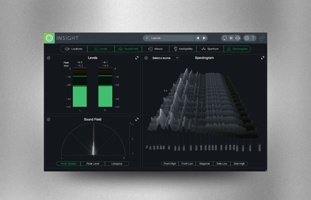The width and height of the screenshot is (311, 200).
Task: Click the bars icon on Levels tab
Action: click(97, 49)
